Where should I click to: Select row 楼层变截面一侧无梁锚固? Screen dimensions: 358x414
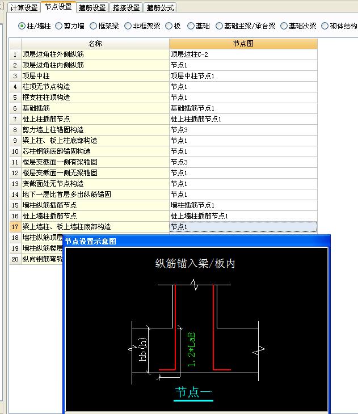click(95, 173)
